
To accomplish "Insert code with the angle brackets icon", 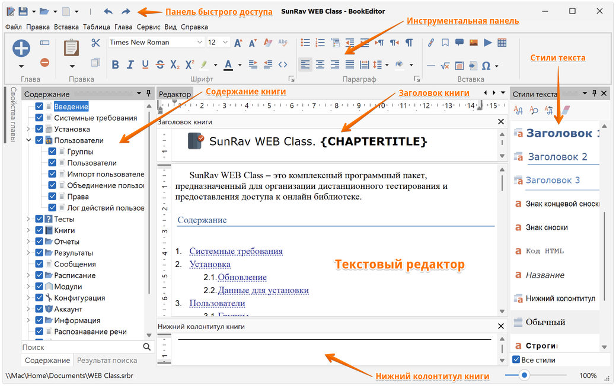I will 283,65.
